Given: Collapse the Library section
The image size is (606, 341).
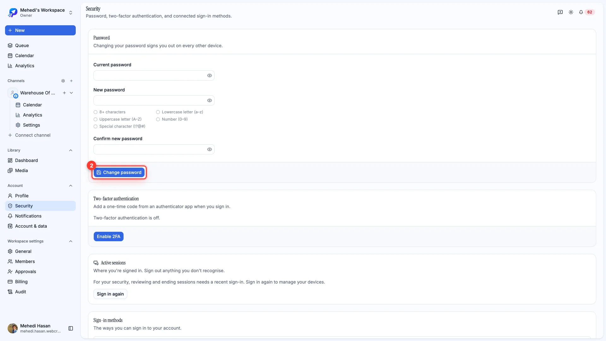Looking at the screenshot, I should pos(71,150).
